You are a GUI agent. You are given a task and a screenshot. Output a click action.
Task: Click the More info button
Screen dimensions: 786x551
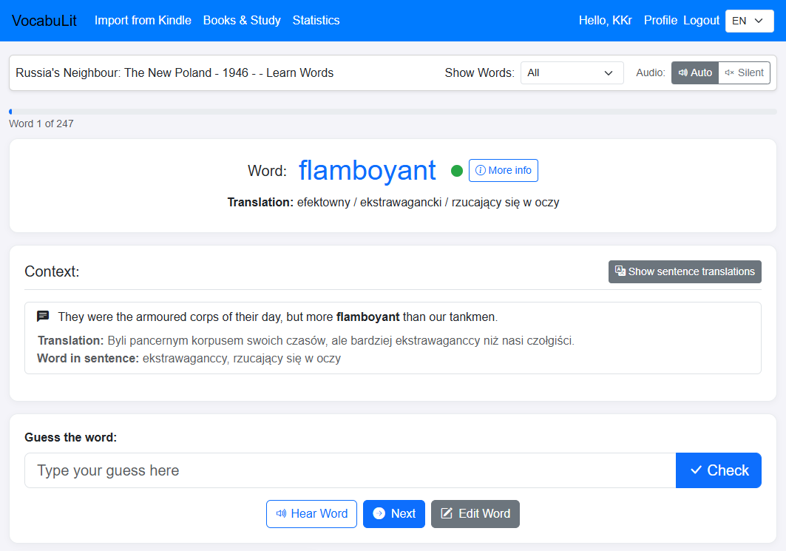pos(504,170)
